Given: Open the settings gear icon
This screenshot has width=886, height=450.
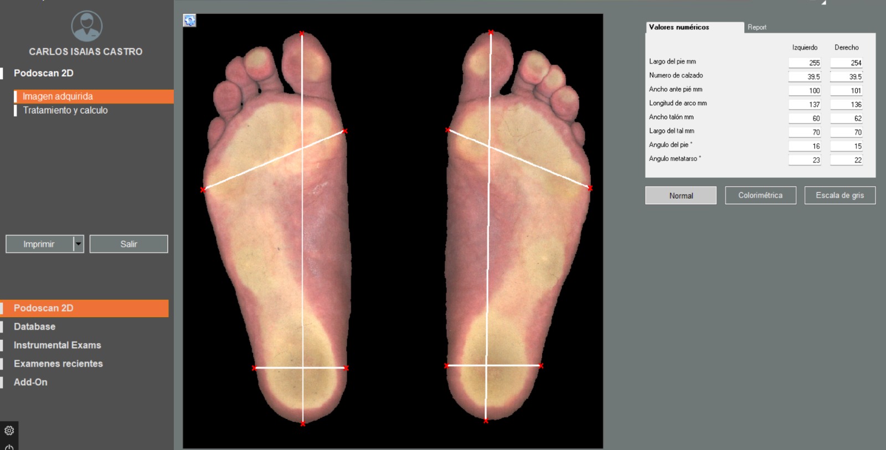Looking at the screenshot, I should (x=9, y=430).
